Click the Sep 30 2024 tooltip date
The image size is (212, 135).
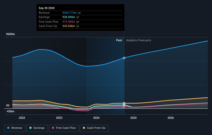click(x=47, y=8)
